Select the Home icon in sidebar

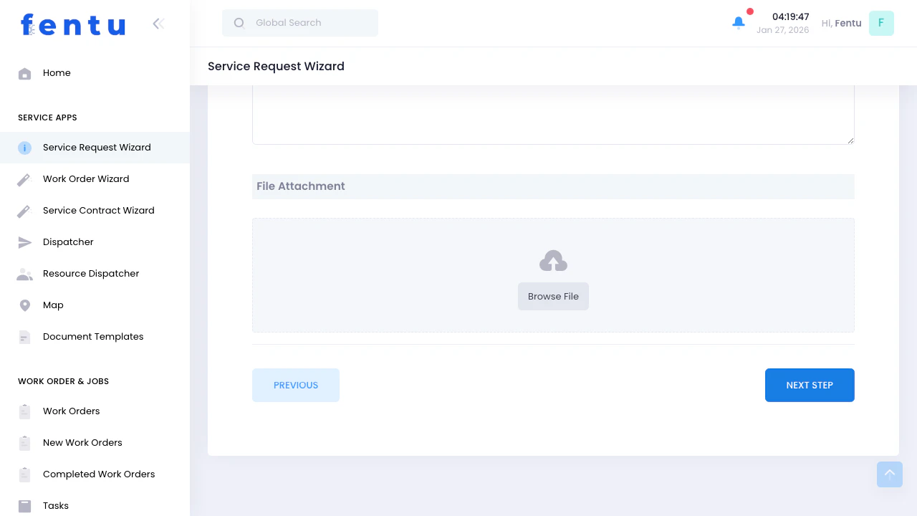pyautogui.click(x=24, y=73)
